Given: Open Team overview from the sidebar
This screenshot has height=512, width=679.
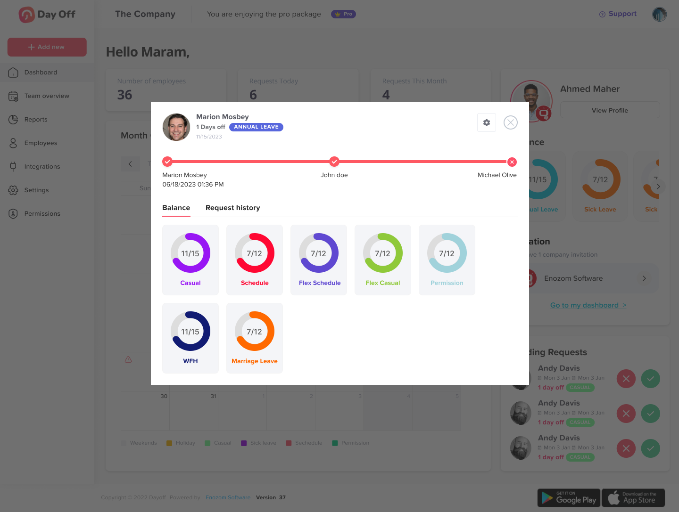Looking at the screenshot, I should 47,96.
